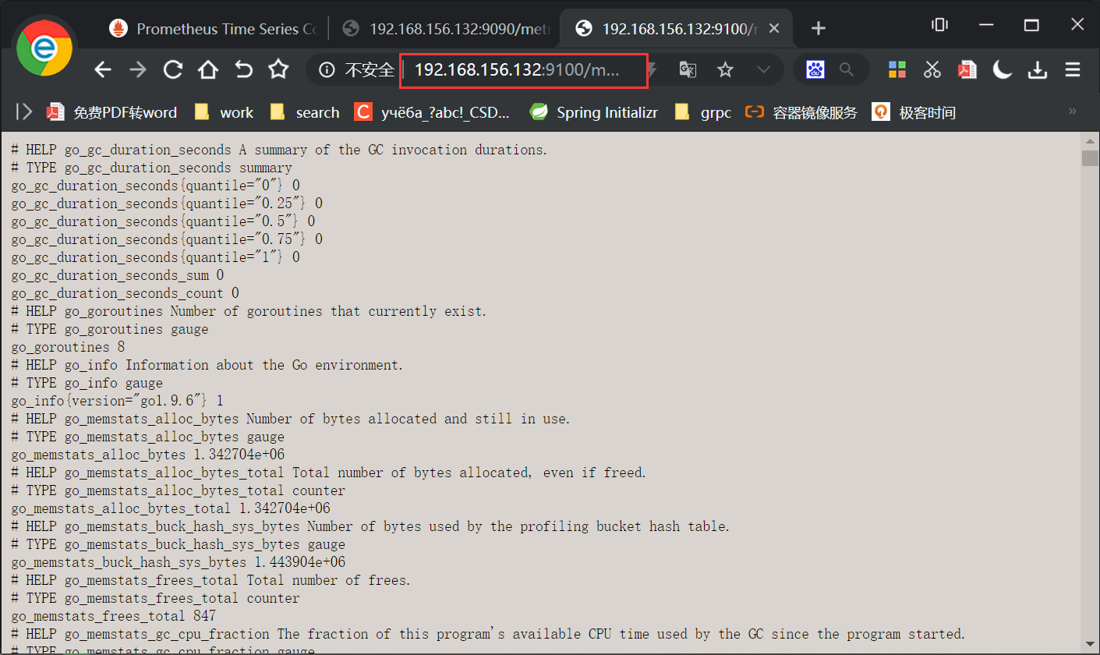1100x655 pixels.
Task: Click the screen capture scissors extension icon
Action: pos(931,69)
